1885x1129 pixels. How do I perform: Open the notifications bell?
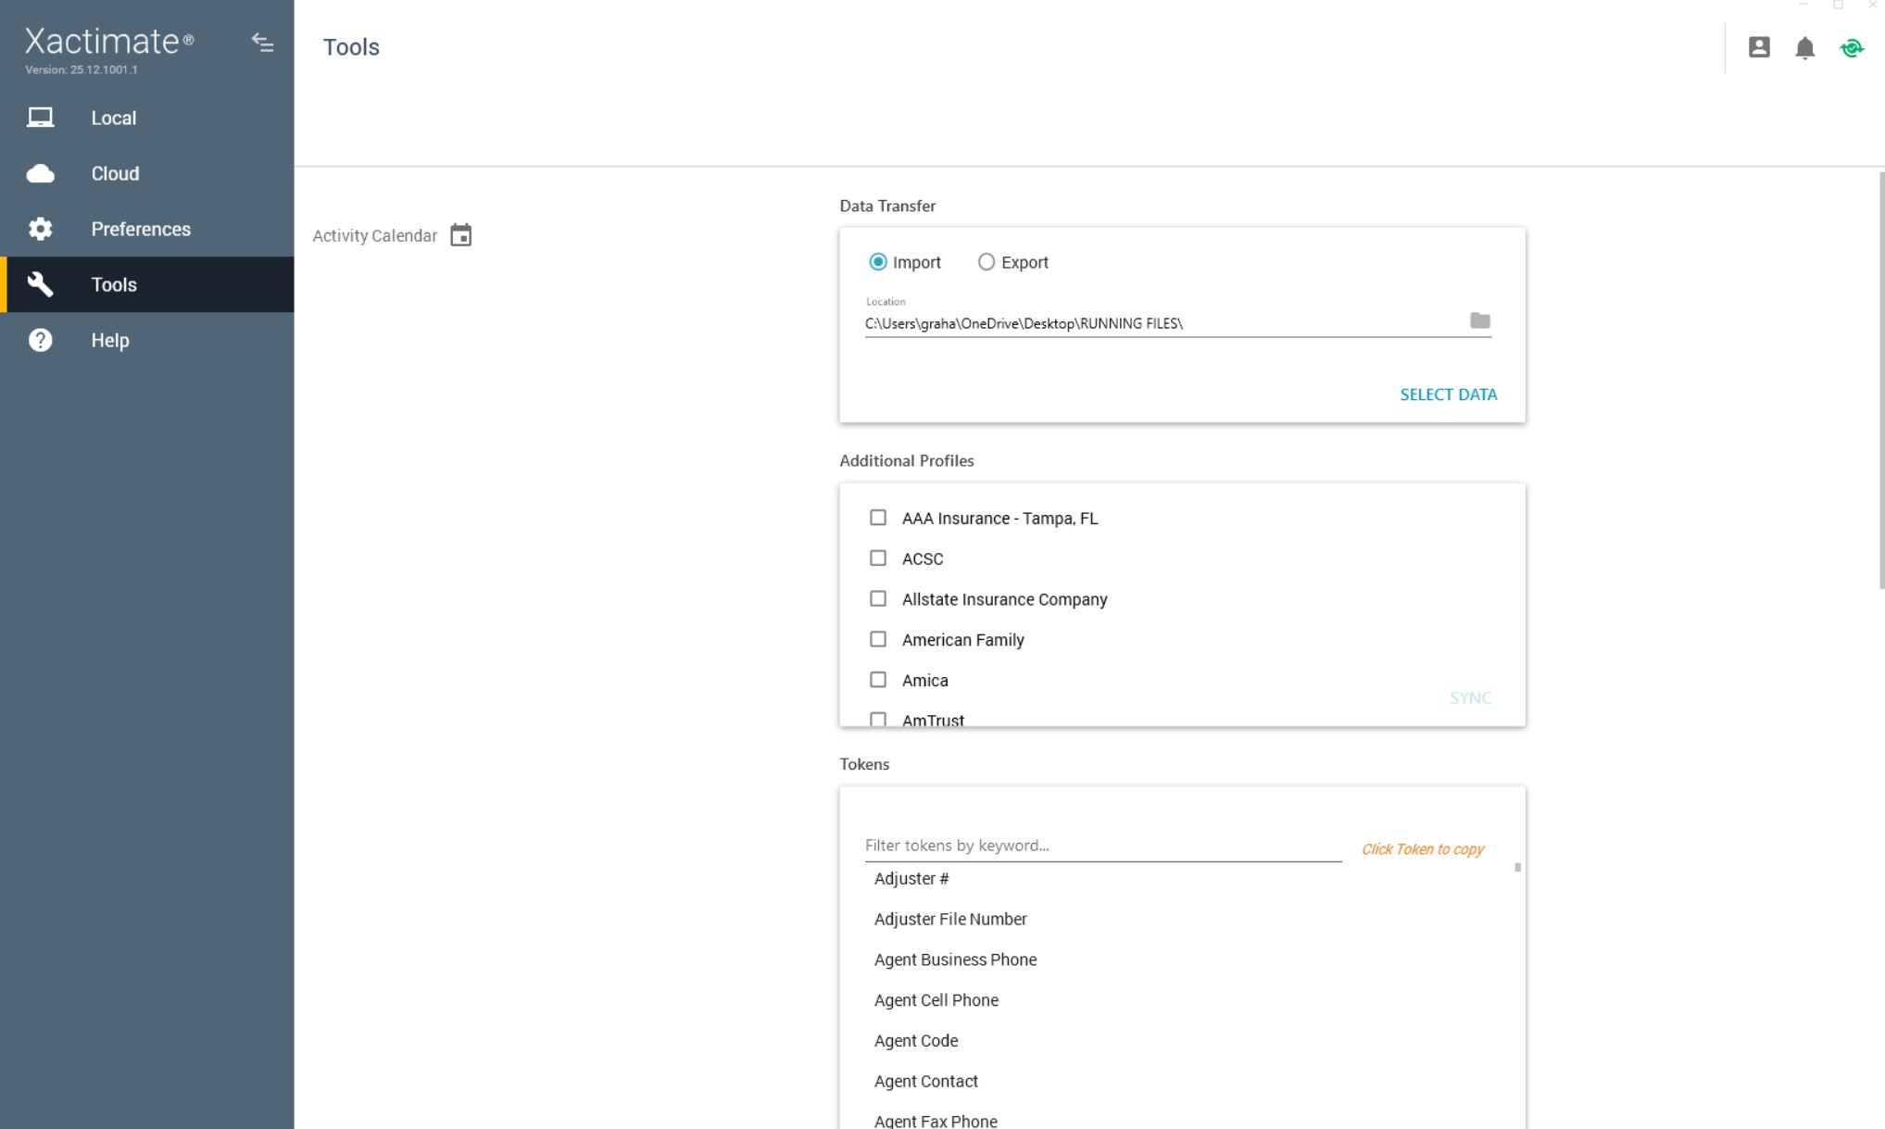pos(1804,48)
